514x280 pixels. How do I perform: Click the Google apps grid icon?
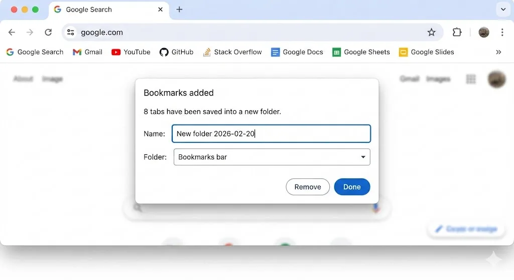pos(471,79)
